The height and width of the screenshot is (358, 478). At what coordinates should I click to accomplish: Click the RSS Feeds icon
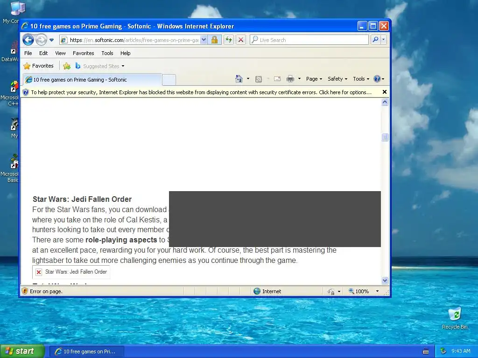click(x=259, y=79)
